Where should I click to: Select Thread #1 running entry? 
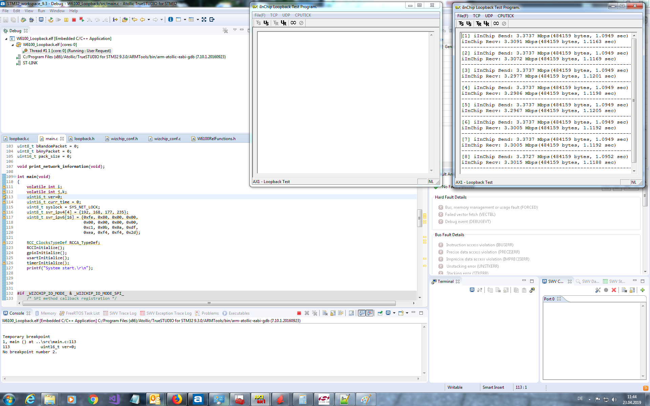[67, 51]
